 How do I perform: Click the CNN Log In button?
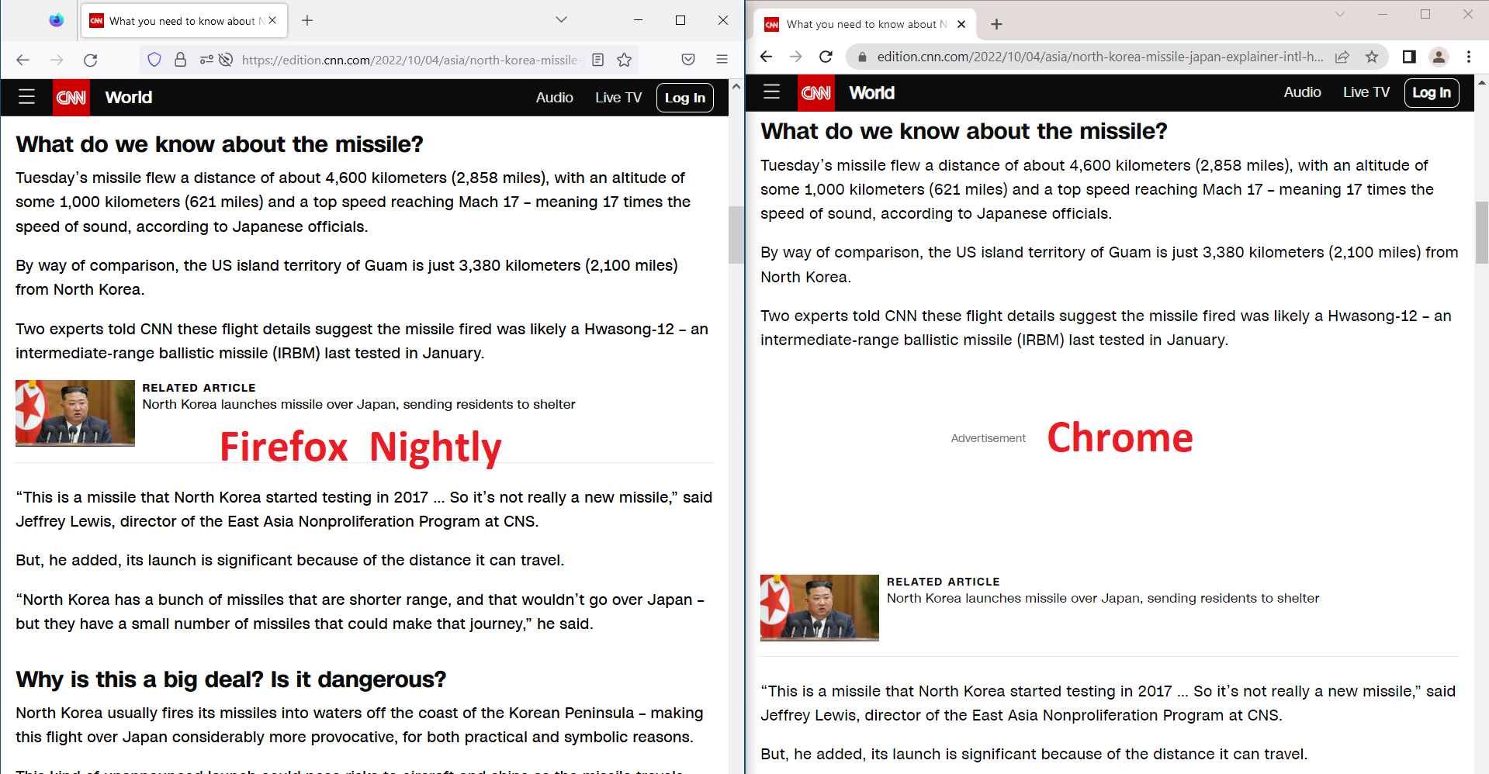[x=684, y=98]
